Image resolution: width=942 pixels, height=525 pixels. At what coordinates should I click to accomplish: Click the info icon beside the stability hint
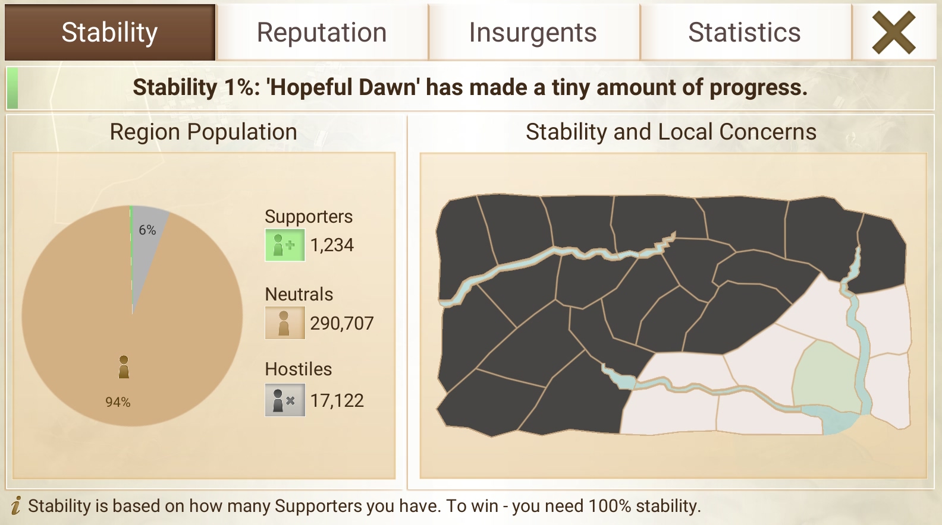[16, 505]
